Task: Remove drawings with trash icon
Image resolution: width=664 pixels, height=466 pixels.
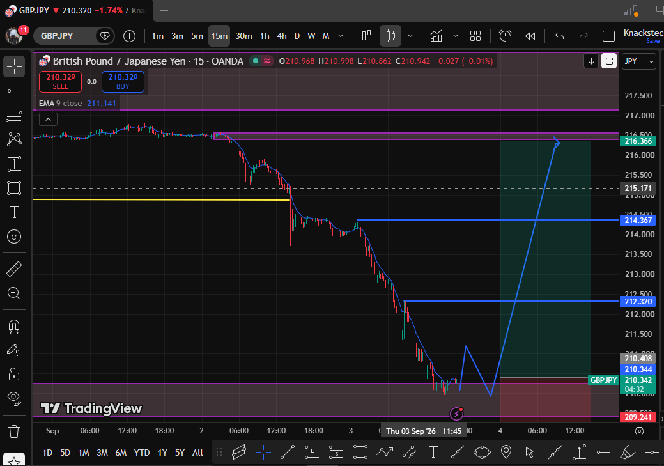Action: (14, 431)
